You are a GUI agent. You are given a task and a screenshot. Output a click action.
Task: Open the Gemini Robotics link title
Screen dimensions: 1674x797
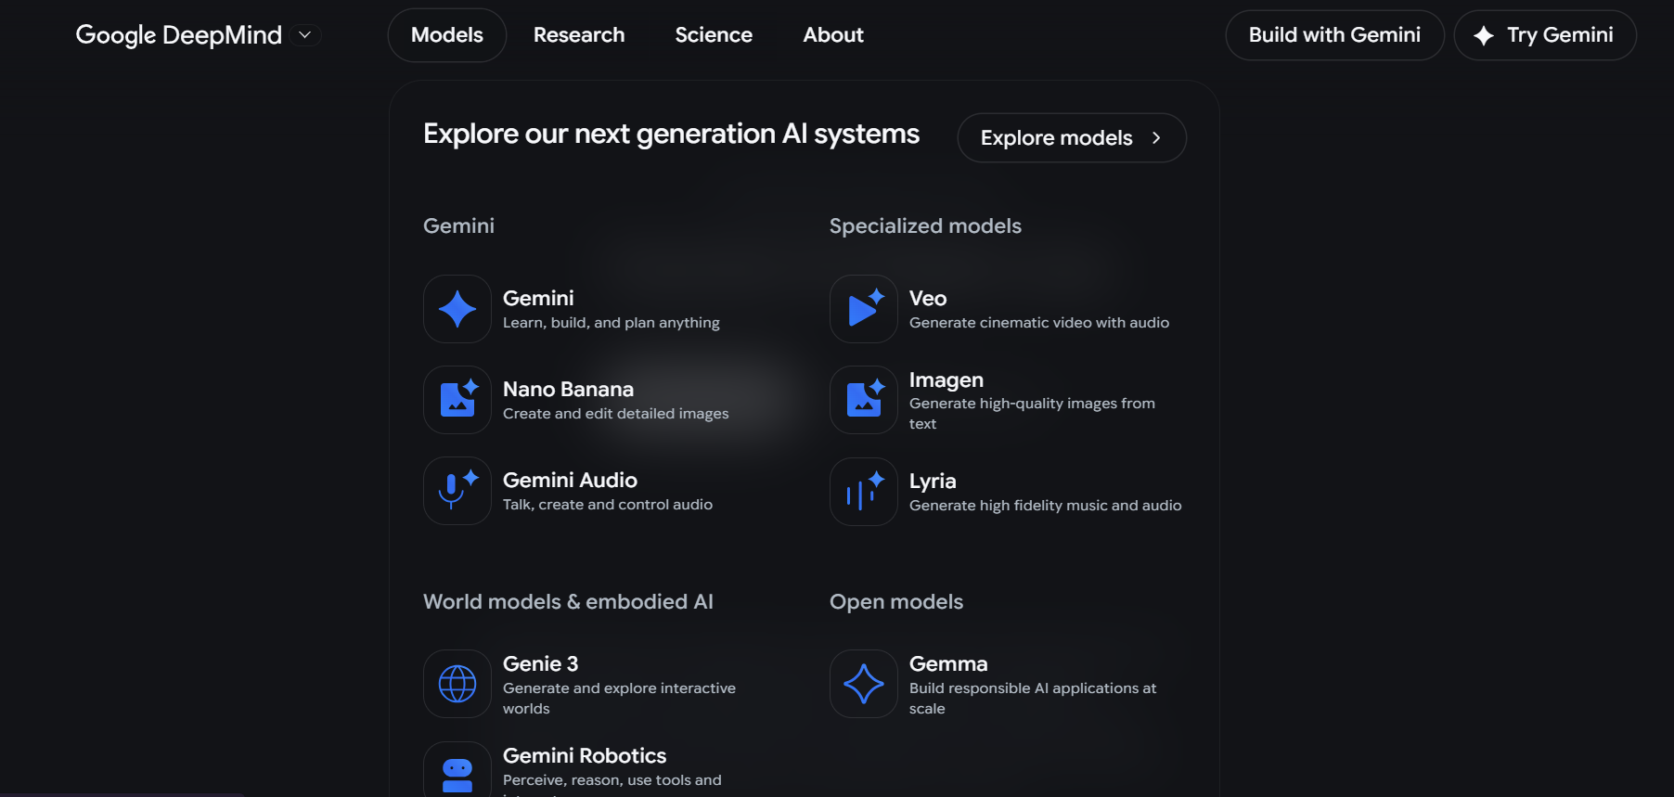point(585,755)
